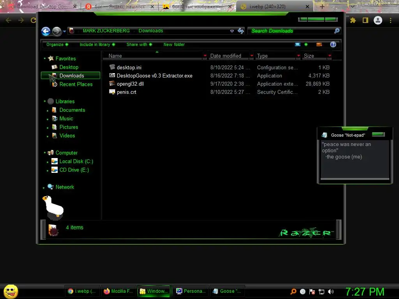The image size is (399, 299).
Task: Collapse the Computer tree node
Action: coord(44,153)
